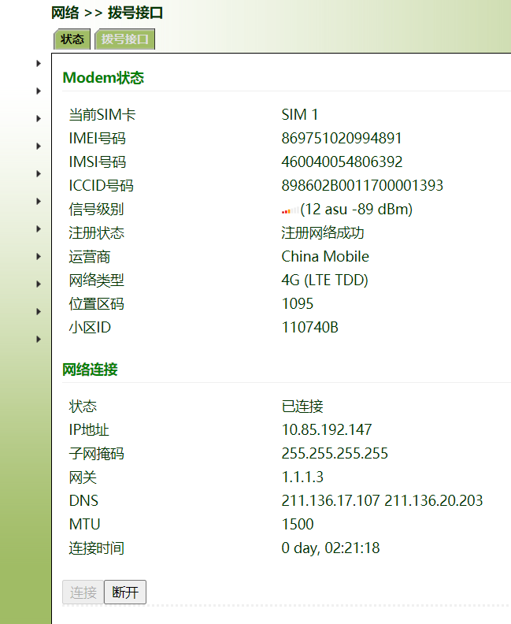Expand the third sidebar arrow from top

(x=39, y=118)
